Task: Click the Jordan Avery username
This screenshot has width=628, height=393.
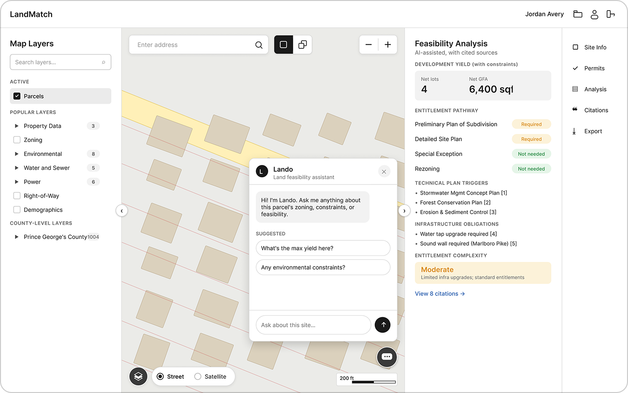Action: click(544, 14)
